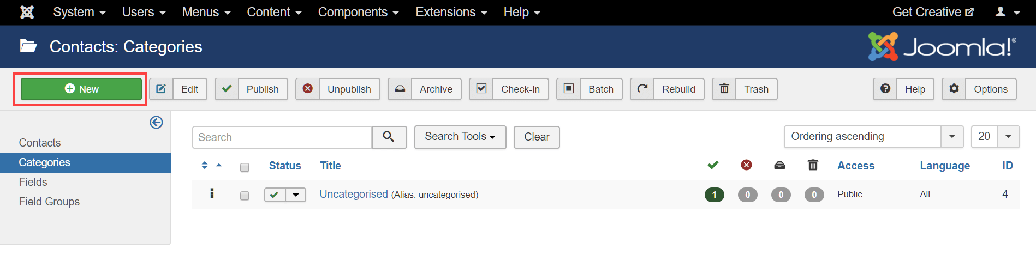Click the Joomla logo icon in top bar

tap(27, 12)
